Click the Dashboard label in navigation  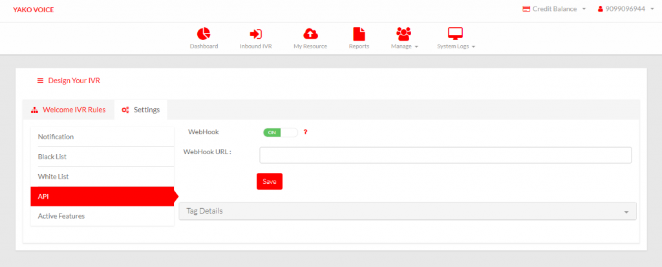click(x=204, y=46)
